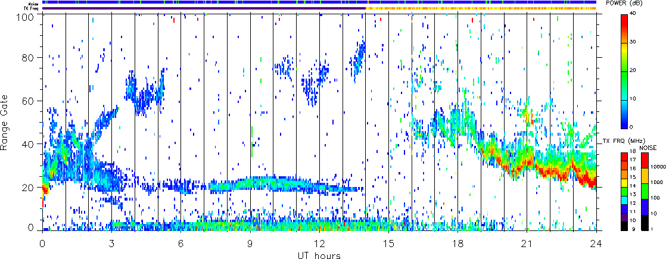The width and height of the screenshot is (666, 259).
Task: Click the '13' label on TX FRQ colorbar
Action: [x=633, y=195]
